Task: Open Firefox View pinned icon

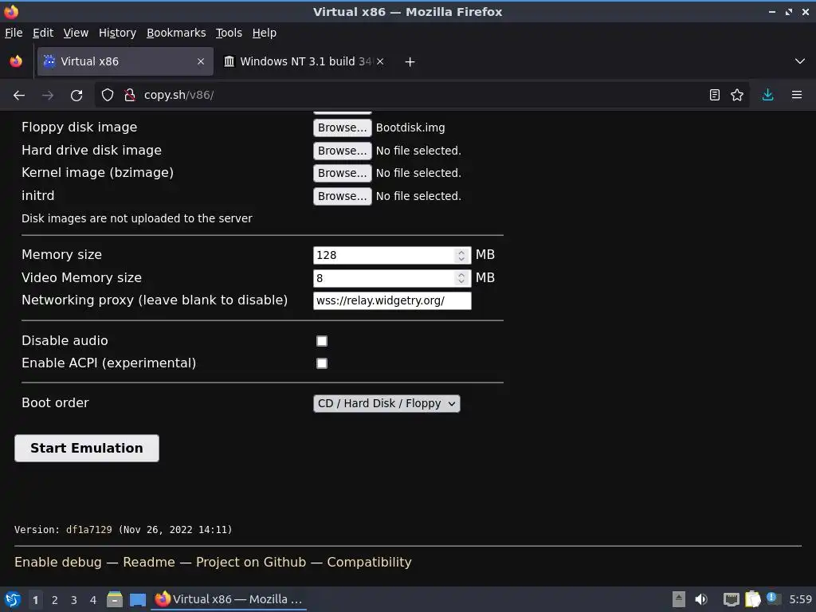Action: (x=16, y=61)
